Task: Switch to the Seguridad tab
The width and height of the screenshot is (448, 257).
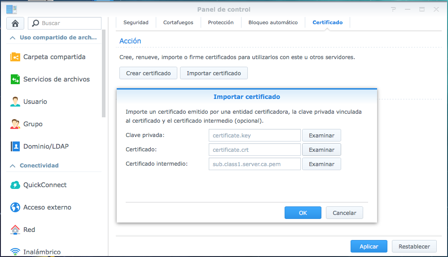Action: click(x=136, y=22)
